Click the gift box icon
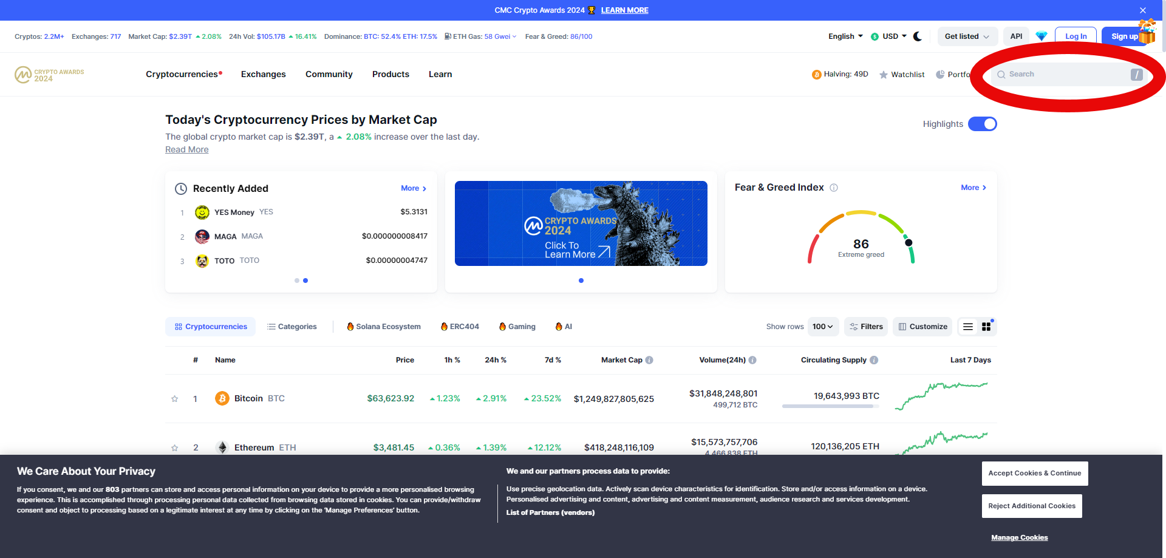 (1147, 32)
